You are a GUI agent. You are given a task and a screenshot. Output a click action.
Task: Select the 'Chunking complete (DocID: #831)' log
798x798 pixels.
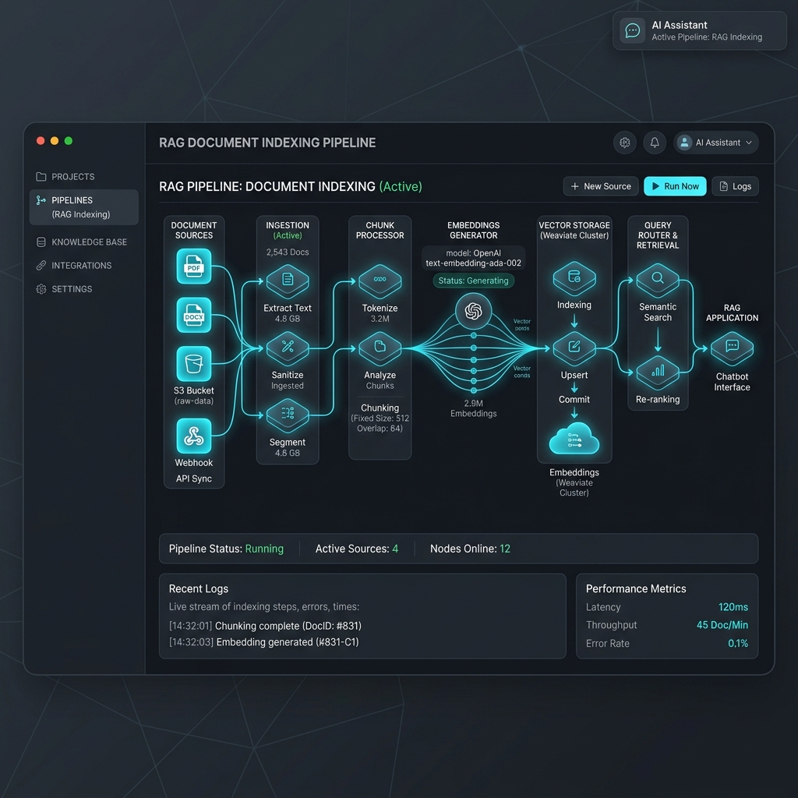[265, 626]
